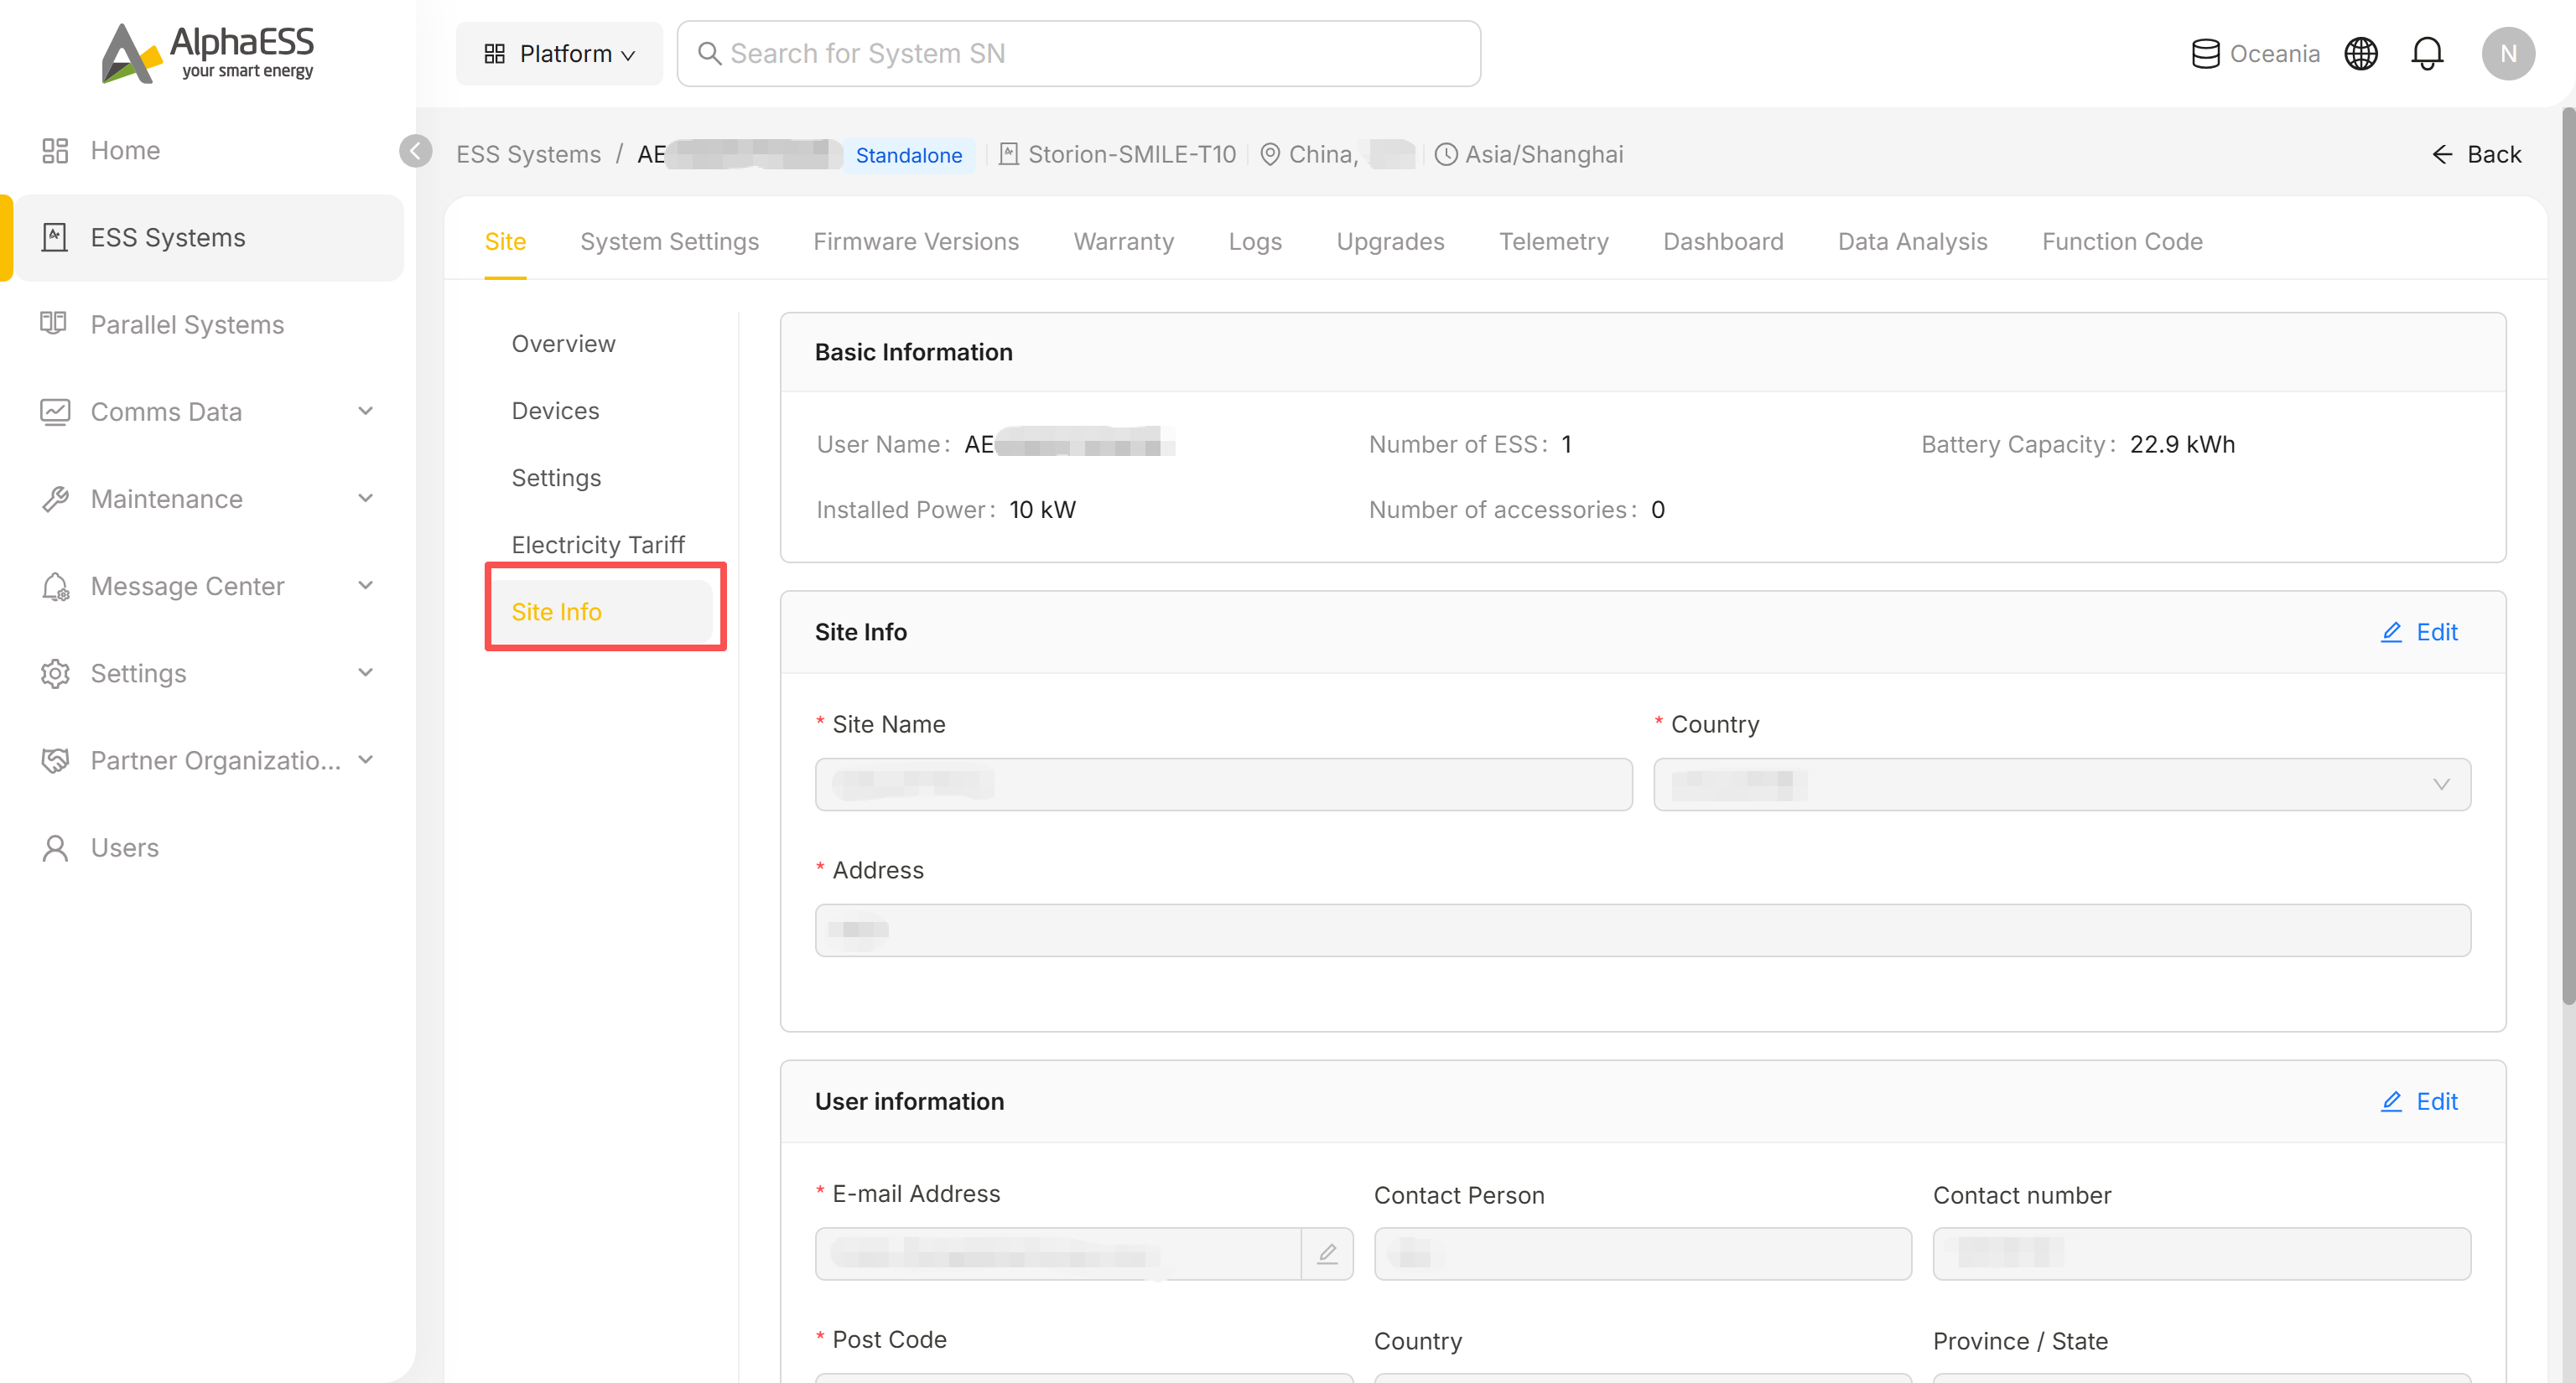Screen dimensions: 2576x1383
Task: Open Users in the sidebar
Action: (x=124, y=847)
